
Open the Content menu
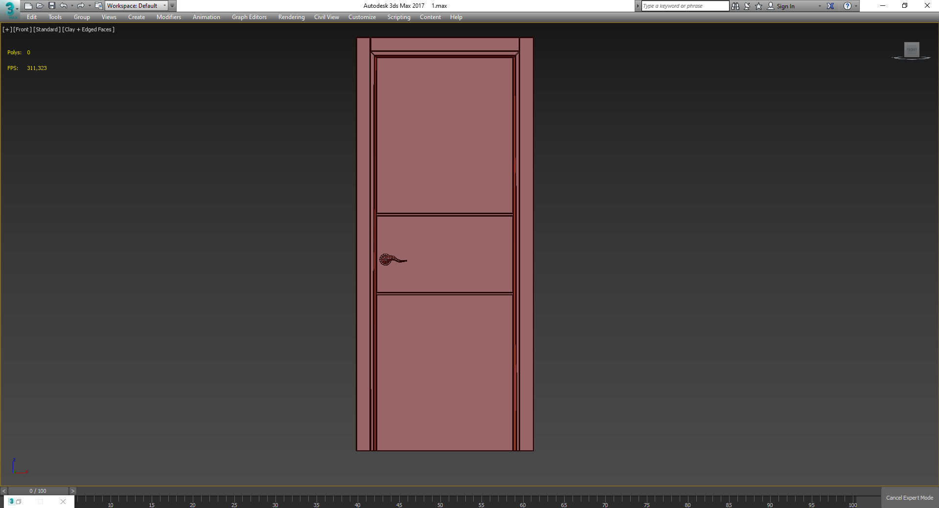[430, 17]
